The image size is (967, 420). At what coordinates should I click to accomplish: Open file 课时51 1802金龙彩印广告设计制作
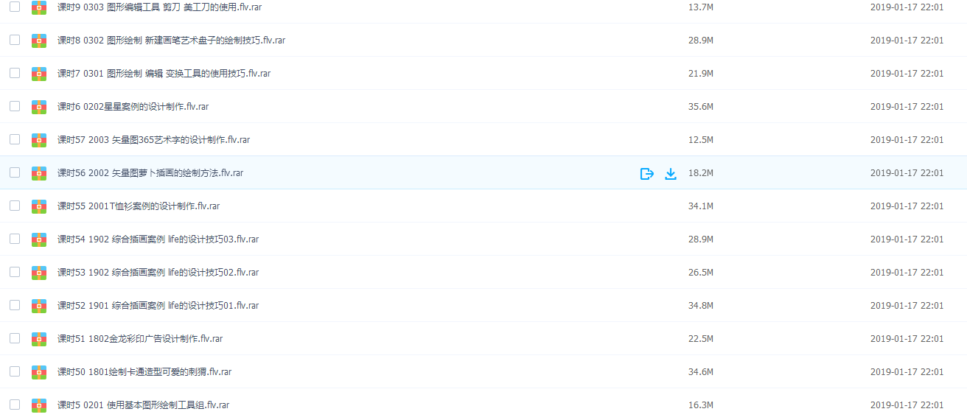[x=140, y=339]
